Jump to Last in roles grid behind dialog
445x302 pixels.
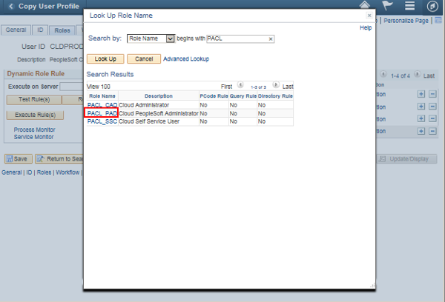click(x=429, y=76)
